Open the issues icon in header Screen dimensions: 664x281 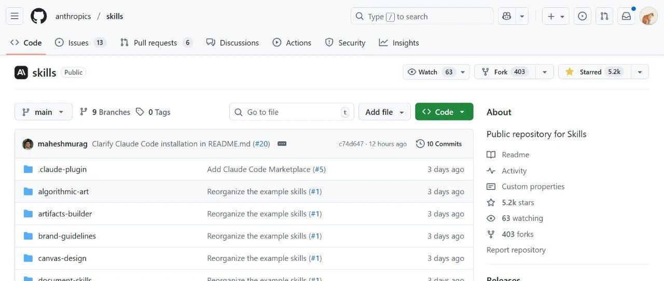[x=582, y=16]
